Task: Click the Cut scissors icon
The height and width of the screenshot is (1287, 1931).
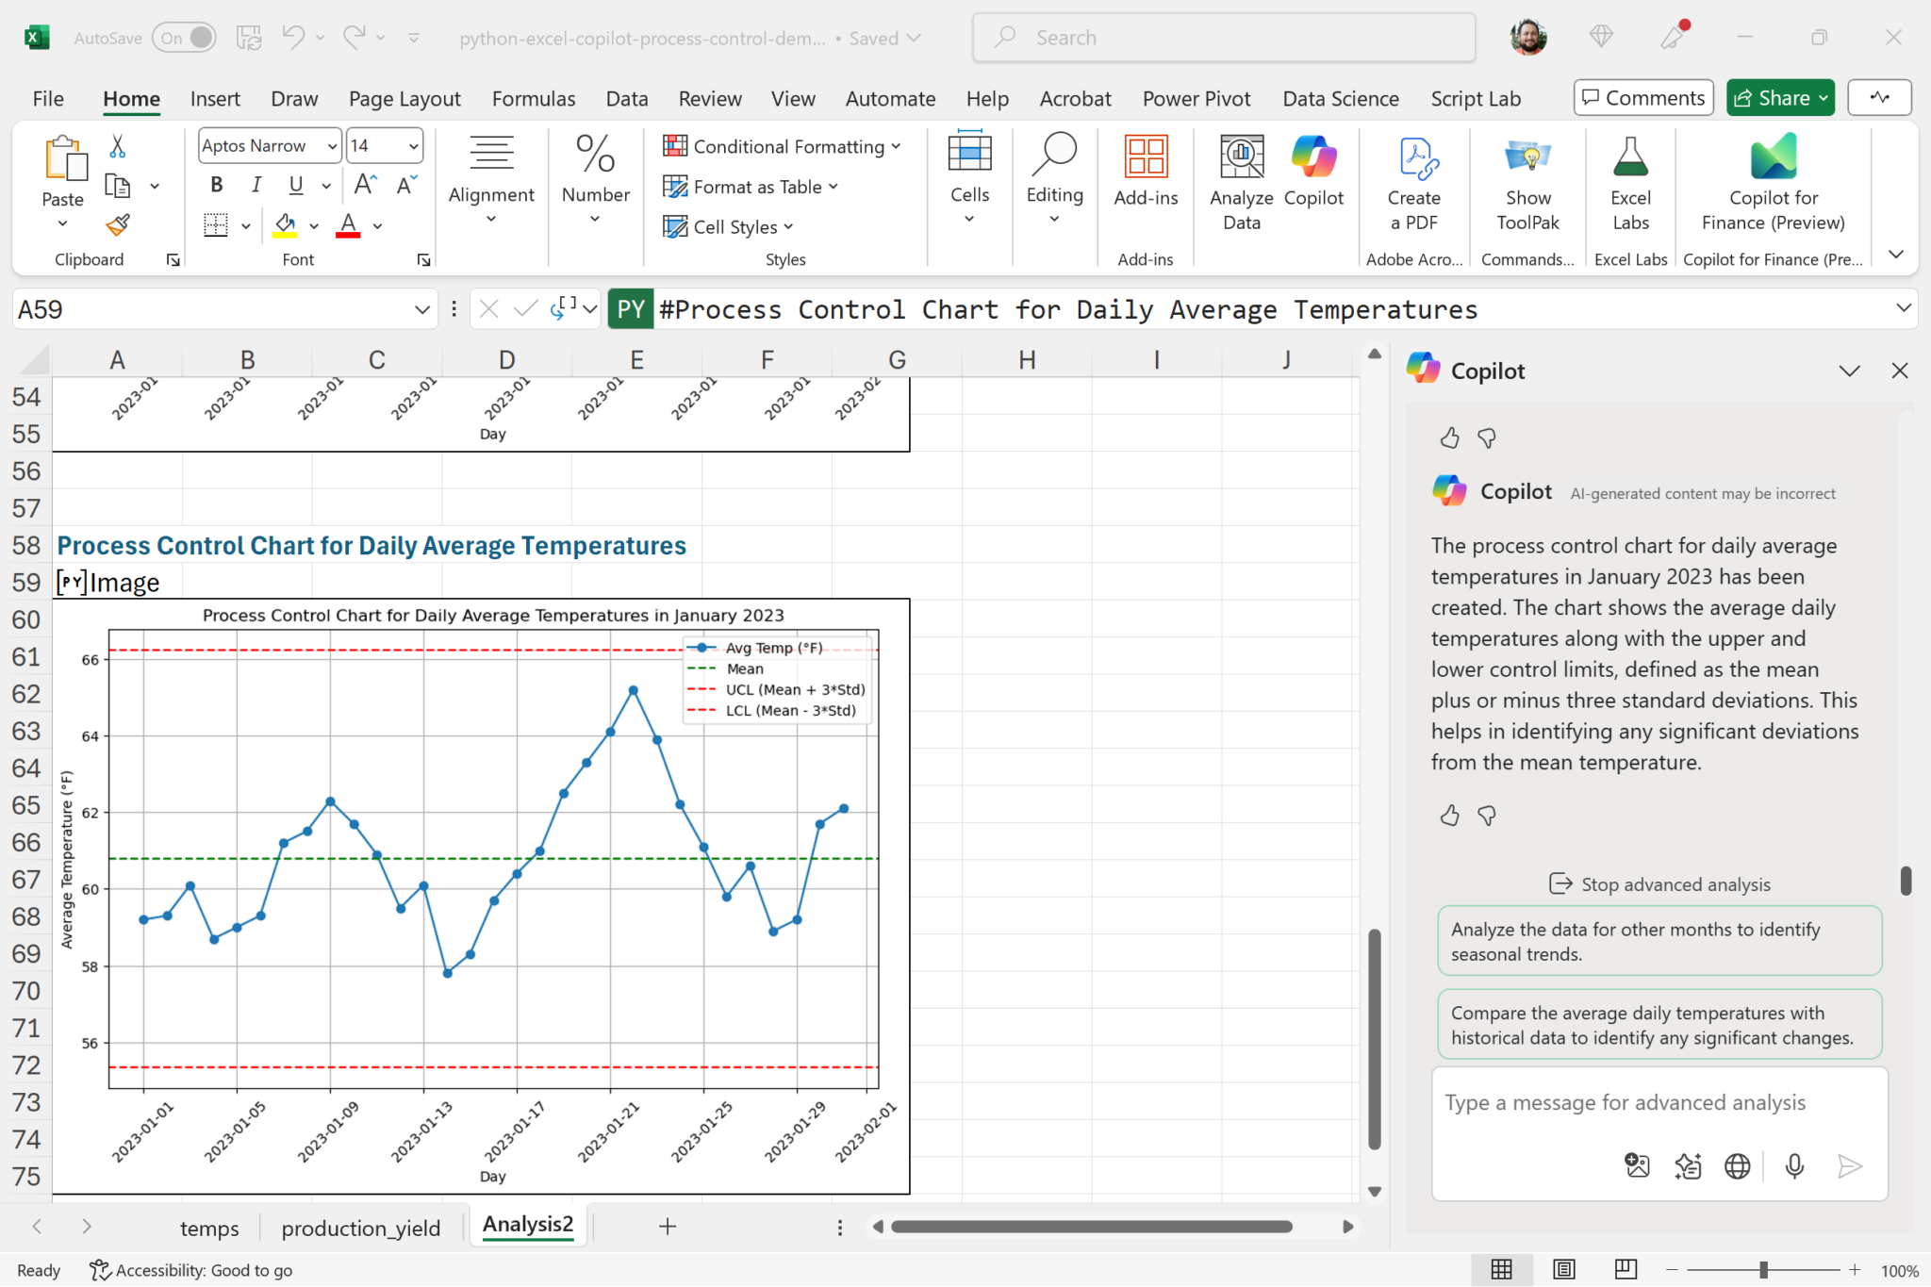Action: [118, 146]
